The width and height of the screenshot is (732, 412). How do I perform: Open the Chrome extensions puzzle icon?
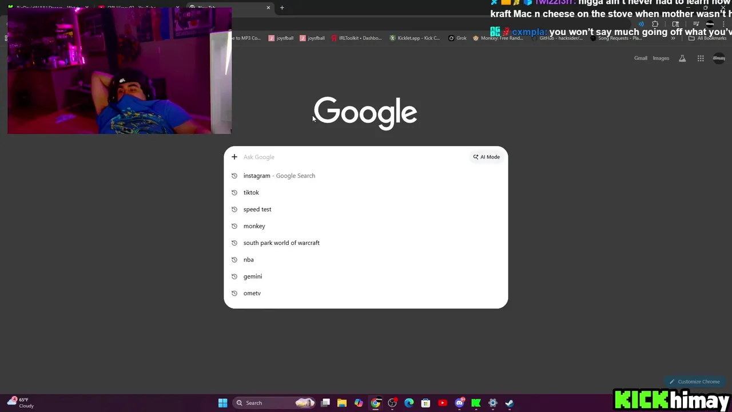click(655, 24)
